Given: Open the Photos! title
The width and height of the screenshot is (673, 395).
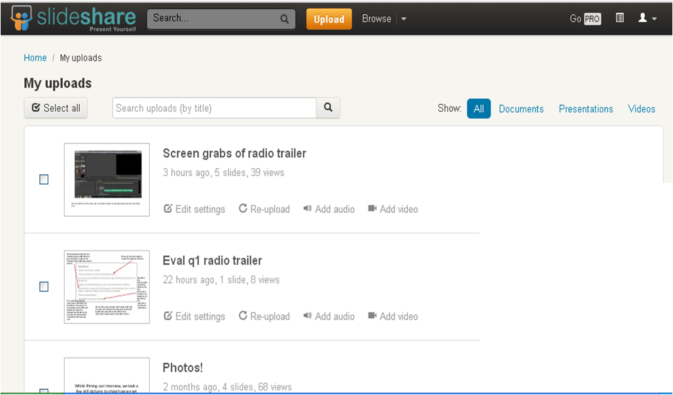Looking at the screenshot, I should (x=183, y=368).
